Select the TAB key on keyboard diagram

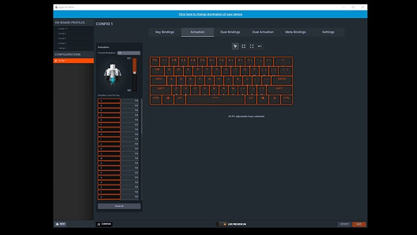point(157,71)
